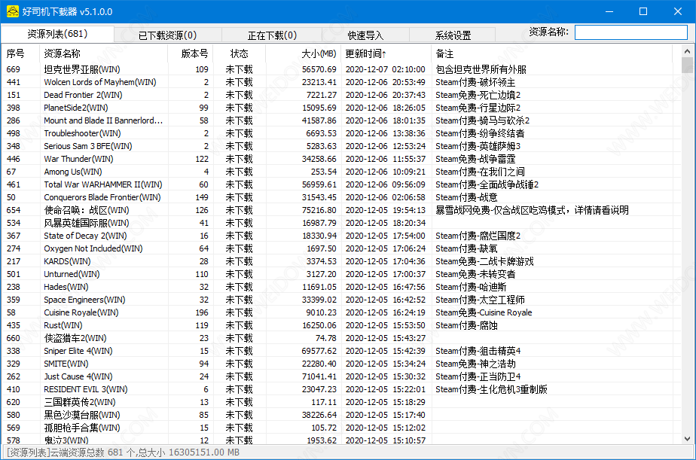Select the Total War WARHAMMER II(WIN) row
This screenshot has height=460, width=696.
click(x=341, y=184)
